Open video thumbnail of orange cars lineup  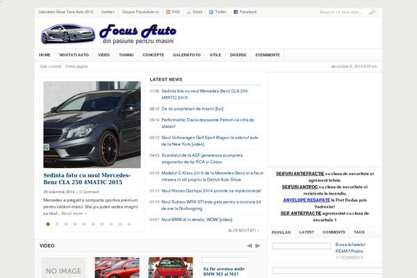click(x=117, y=268)
